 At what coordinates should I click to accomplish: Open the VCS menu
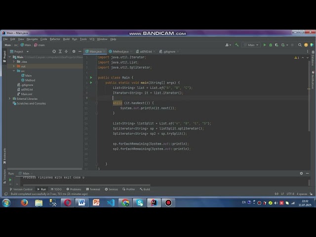click(x=92, y=39)
